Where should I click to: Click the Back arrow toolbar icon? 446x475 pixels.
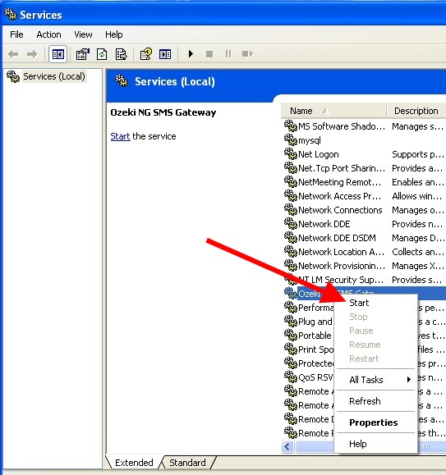pyautogui.click(x=13, y=54)
